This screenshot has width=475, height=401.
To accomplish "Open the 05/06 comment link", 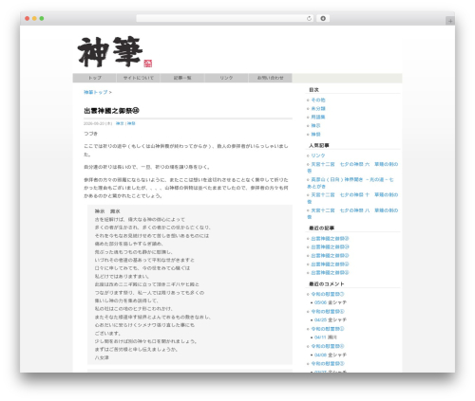I will click(x=320, y=302).
